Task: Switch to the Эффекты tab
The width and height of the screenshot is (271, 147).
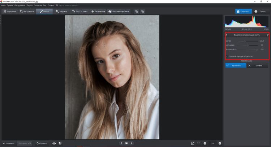Action: [x=62, y=12]
